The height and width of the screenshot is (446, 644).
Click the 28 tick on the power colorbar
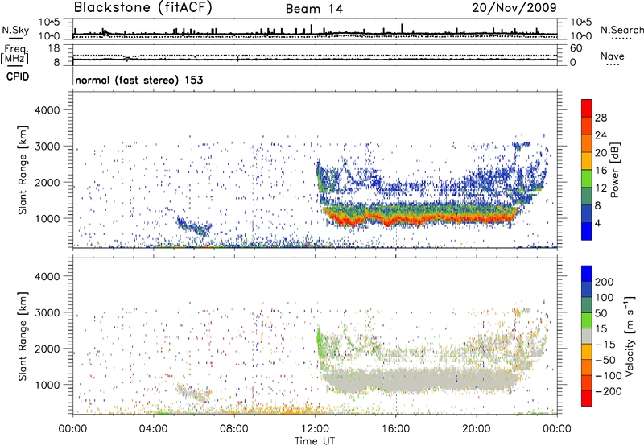point(601,118)
